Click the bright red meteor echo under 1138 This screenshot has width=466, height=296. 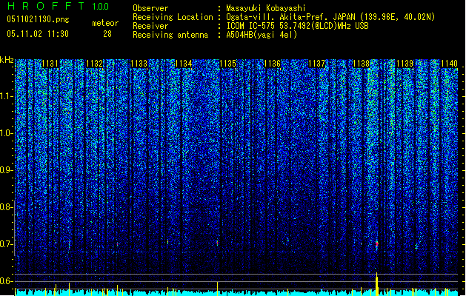[x=377, y=244]
